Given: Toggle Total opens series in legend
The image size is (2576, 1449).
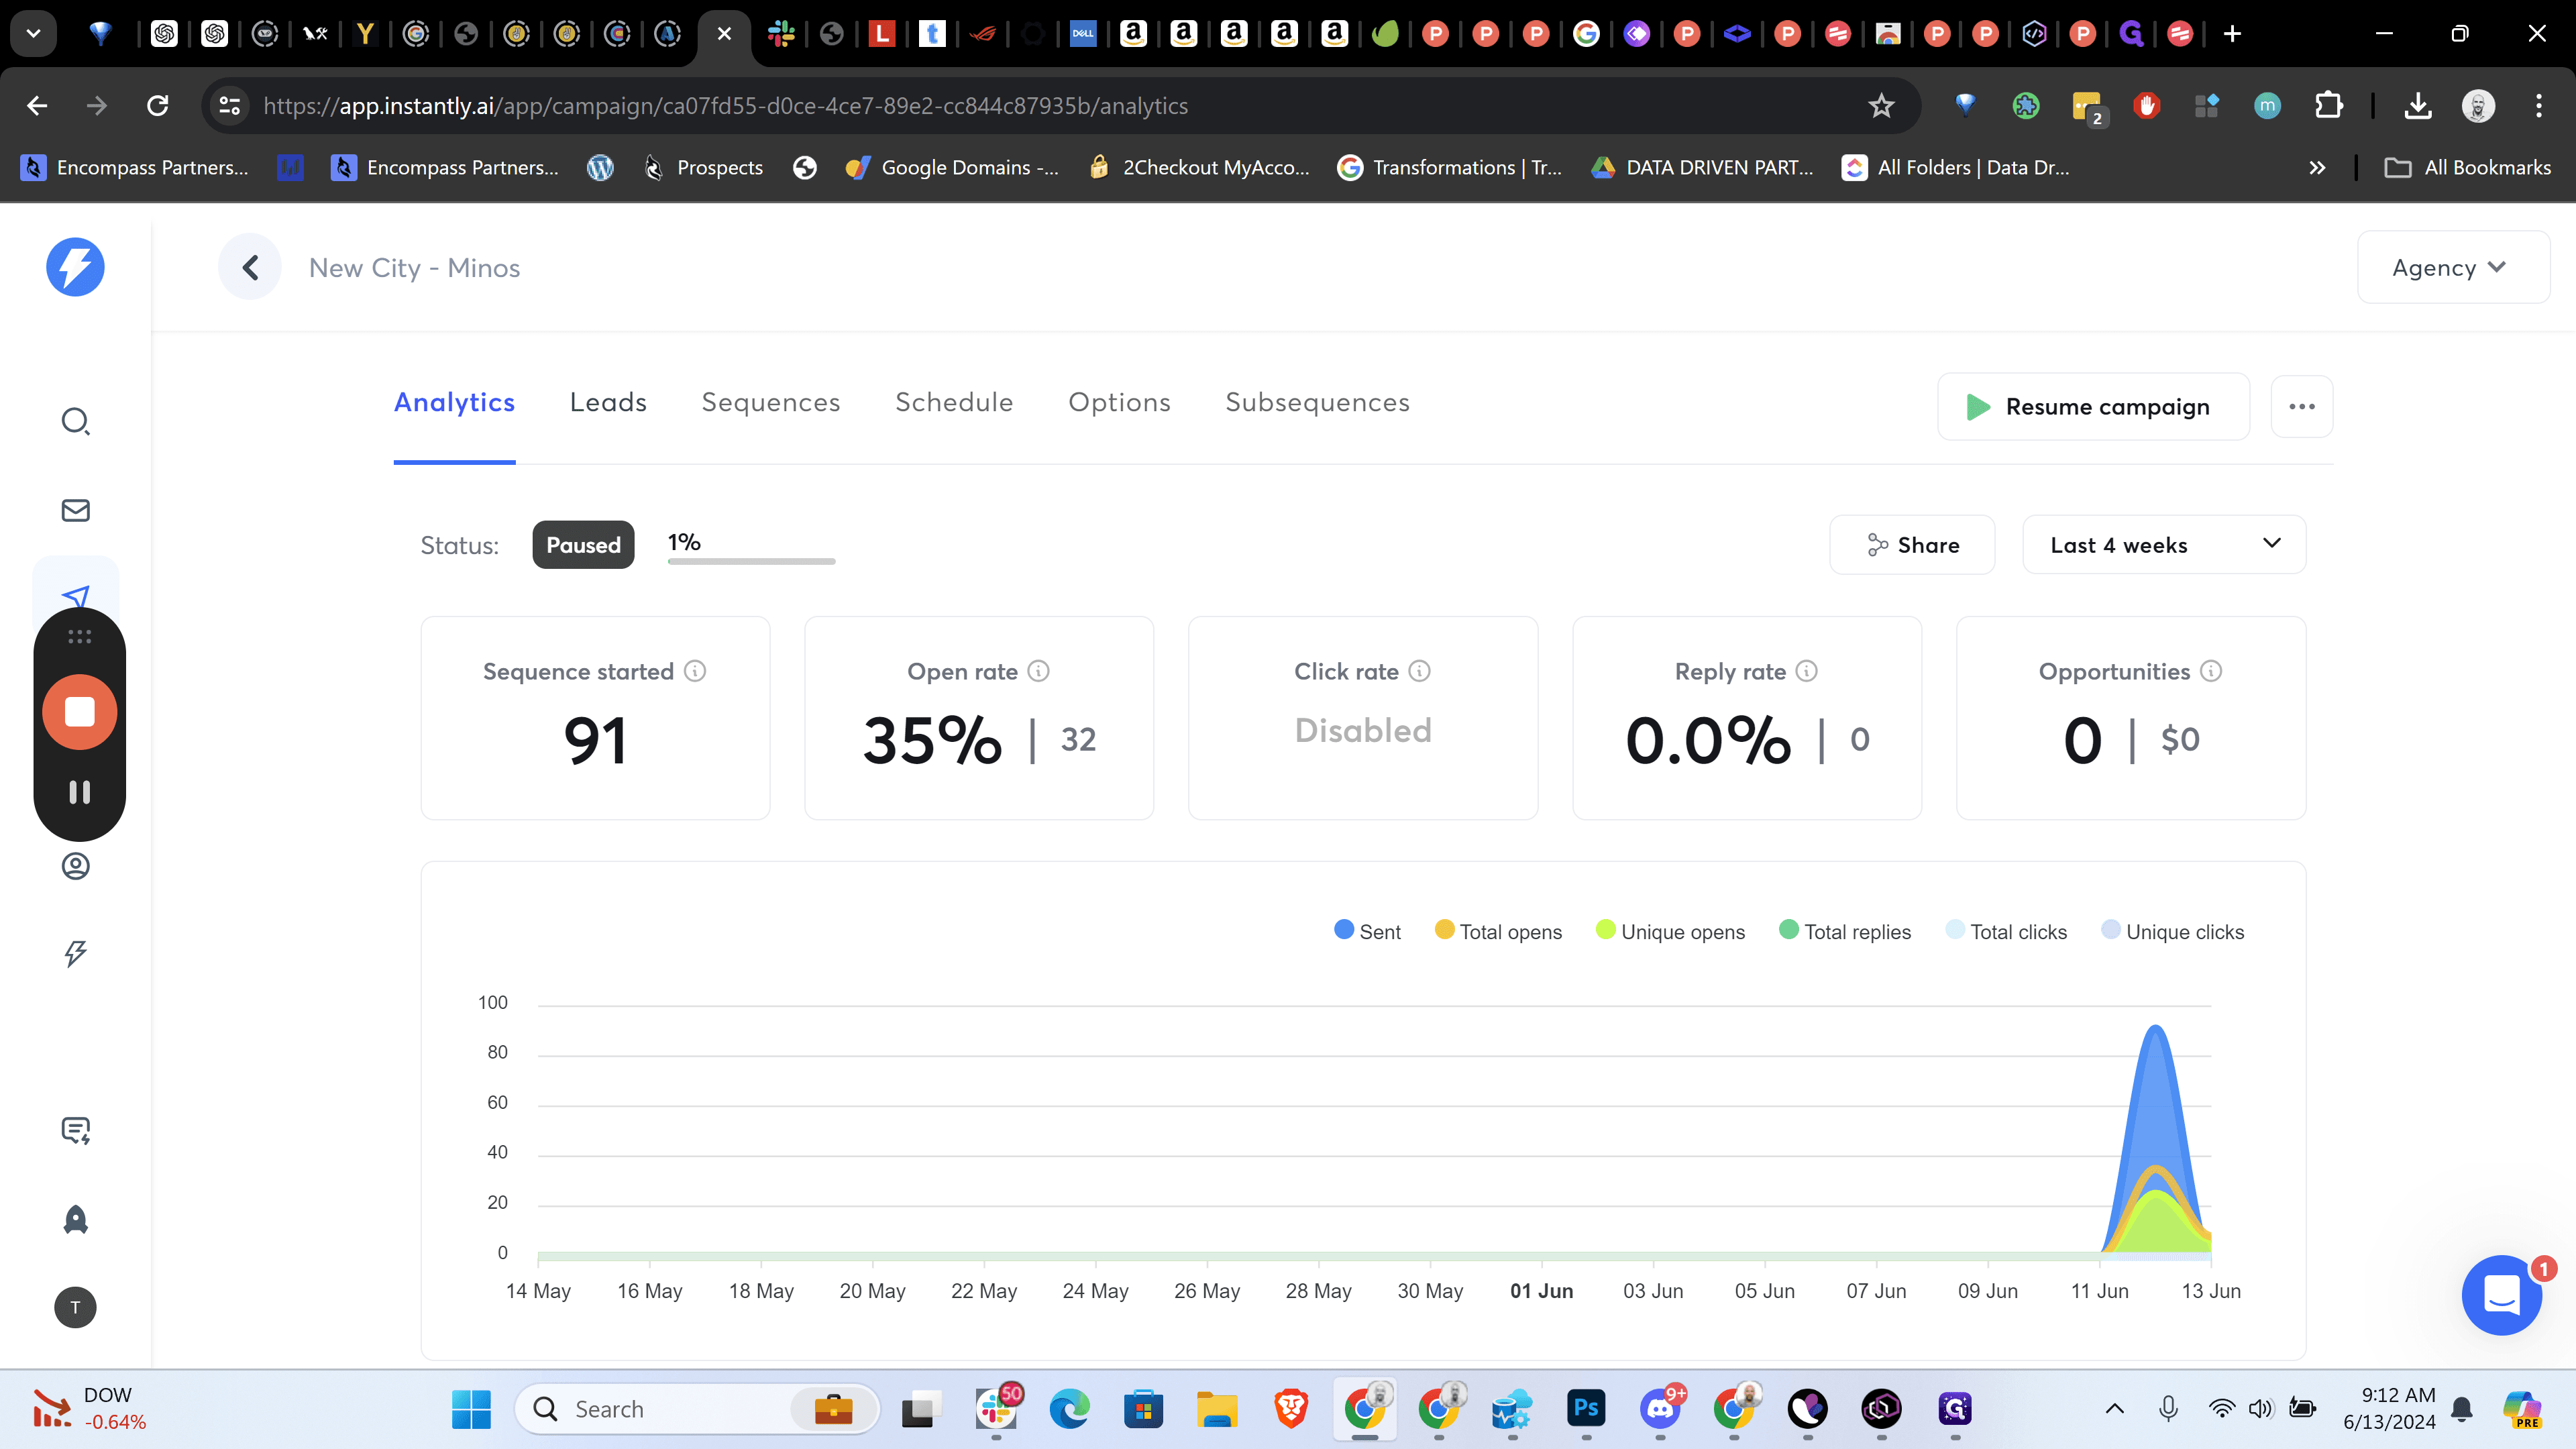Looking at the screenshot, I should 1498,931.
